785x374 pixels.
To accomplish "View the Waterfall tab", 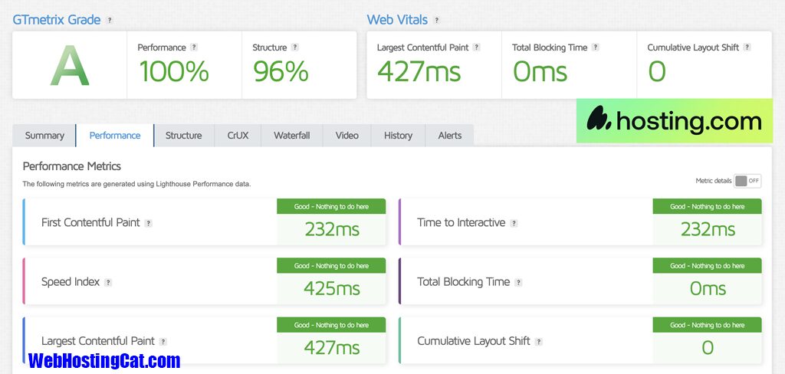I will (x=292, y=135).
